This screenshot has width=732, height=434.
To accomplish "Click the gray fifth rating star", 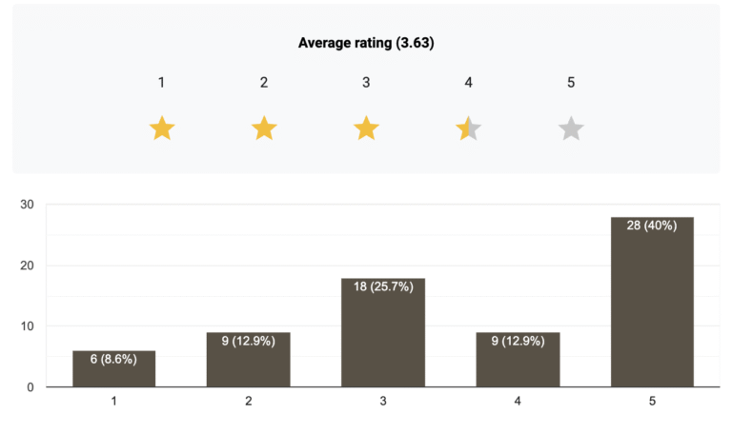I will click(571, 128).
